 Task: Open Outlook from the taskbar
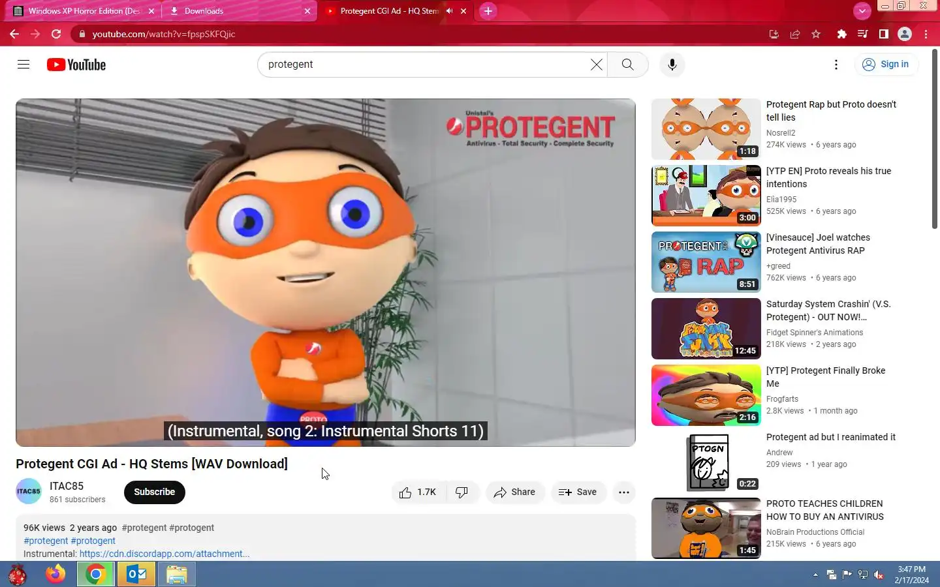pyautogui.click(x=136, y=575)
